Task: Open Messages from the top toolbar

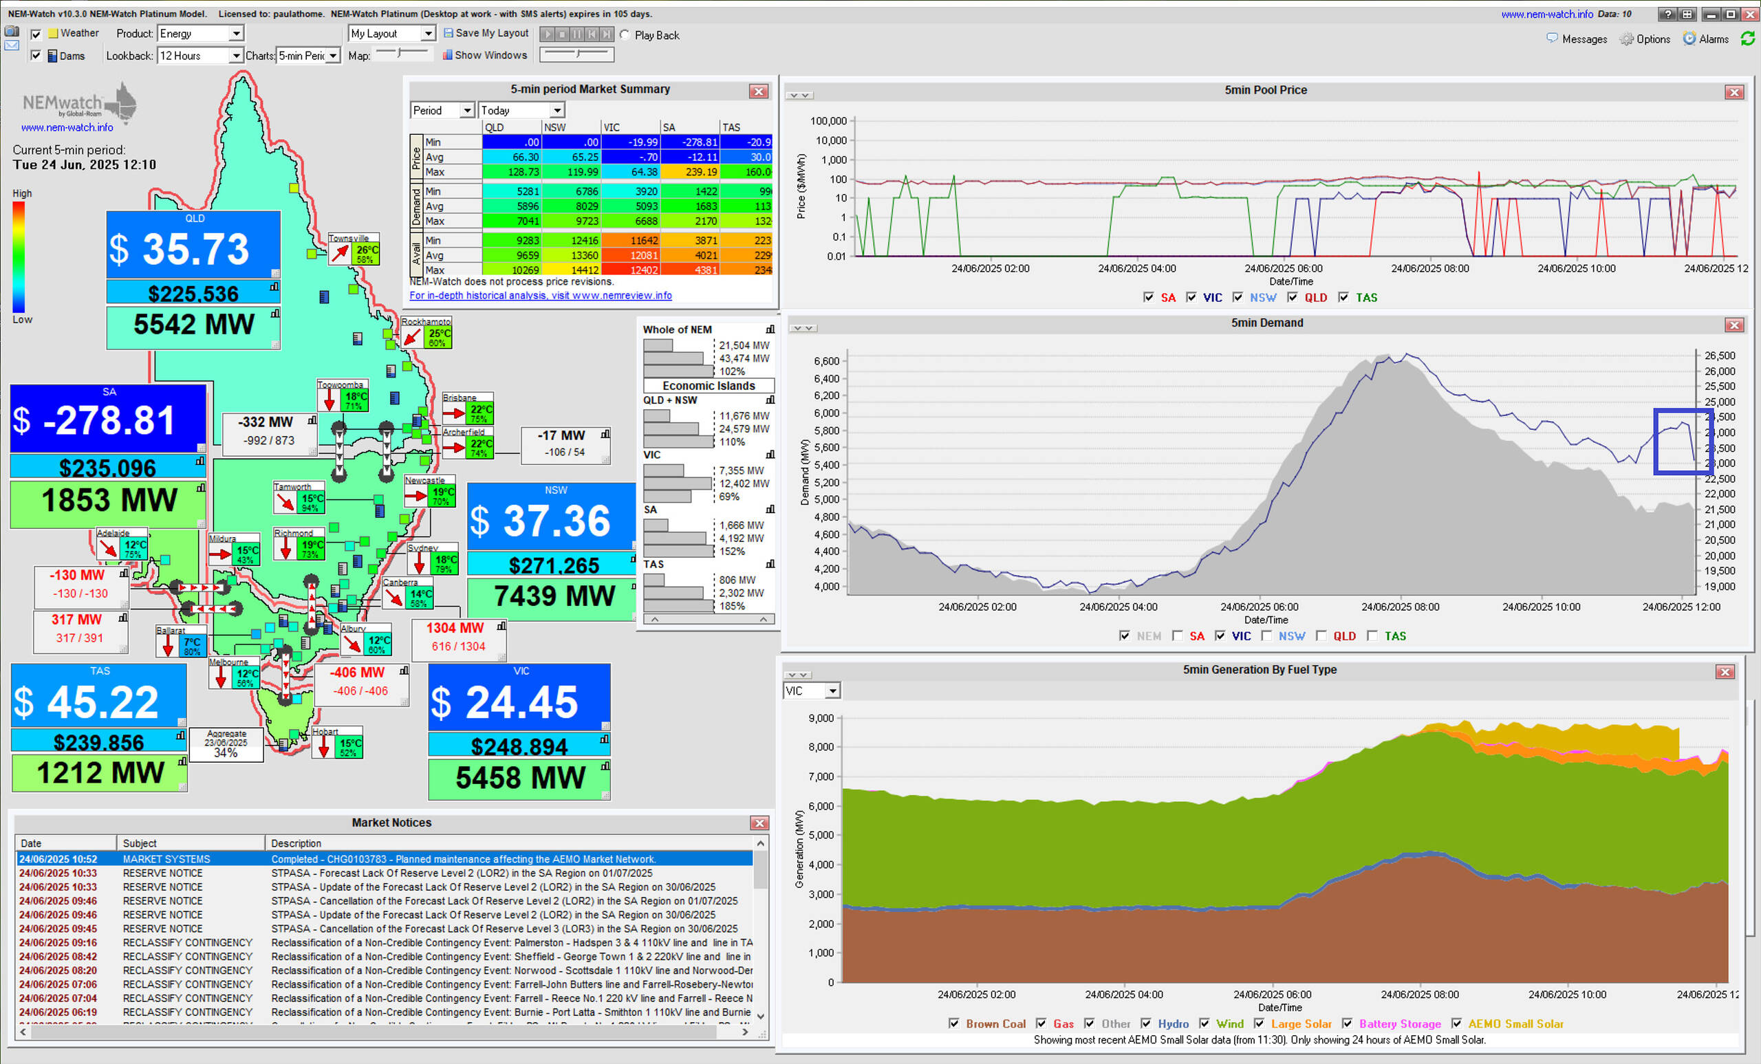Action: [1577, 39]
